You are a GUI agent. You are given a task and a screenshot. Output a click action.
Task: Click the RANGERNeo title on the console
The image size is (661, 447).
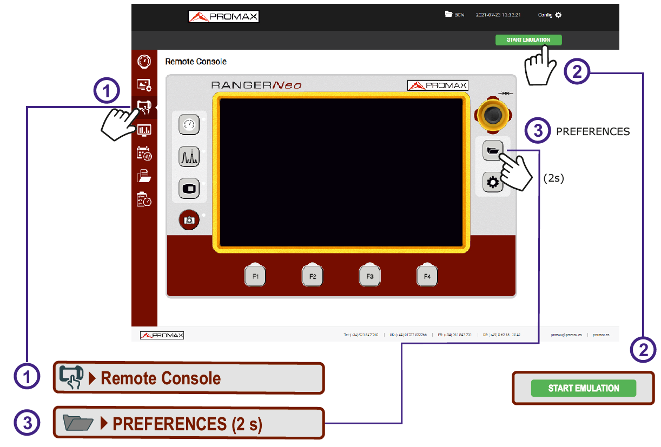(256, 85)
